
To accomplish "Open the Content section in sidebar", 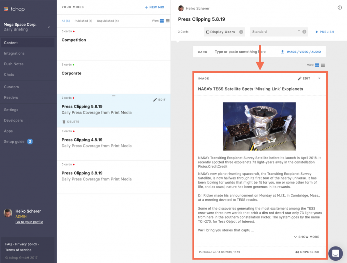I will click(x=28, y=43).
